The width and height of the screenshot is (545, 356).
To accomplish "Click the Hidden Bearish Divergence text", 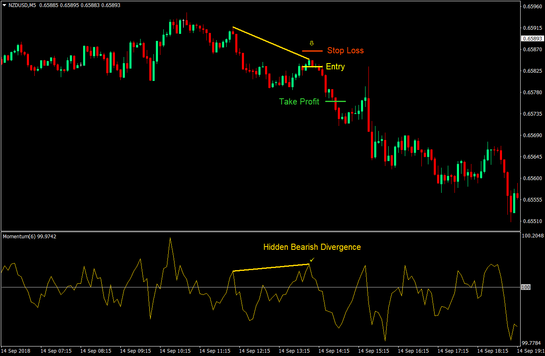I will coord(312,247).
